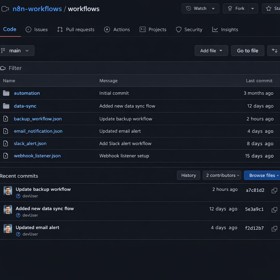Click the avatar for Added new data sync flow commit
The image size is (280, 280).
pyautogui.click(x=8, y=209)
